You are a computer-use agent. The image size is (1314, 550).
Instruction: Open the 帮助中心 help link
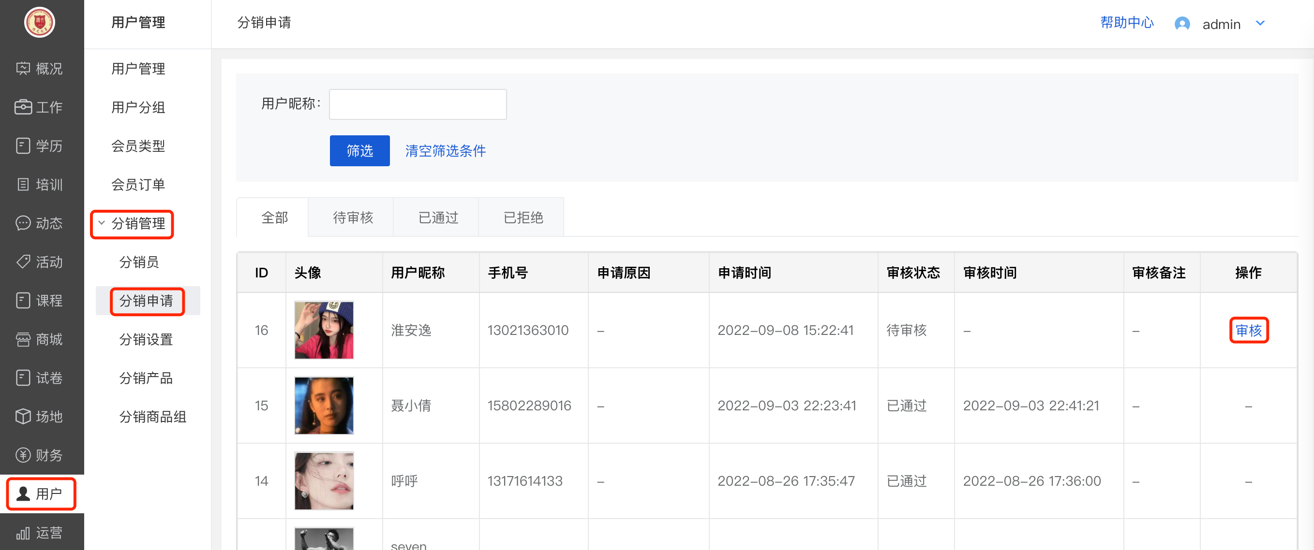[x=1126, y=22]
